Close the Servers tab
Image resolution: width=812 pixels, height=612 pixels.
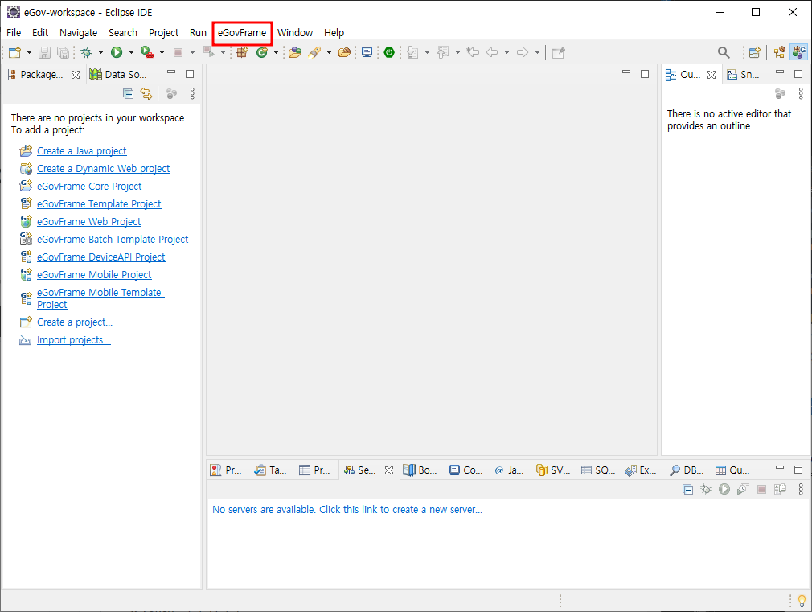(x=389, y=470)
